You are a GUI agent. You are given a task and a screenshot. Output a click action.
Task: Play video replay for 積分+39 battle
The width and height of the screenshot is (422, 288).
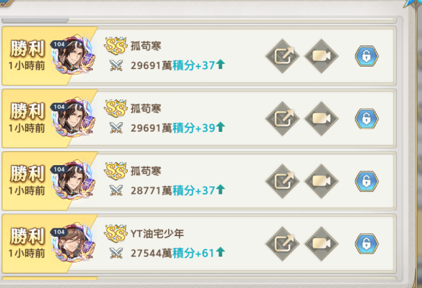[321, 119]
